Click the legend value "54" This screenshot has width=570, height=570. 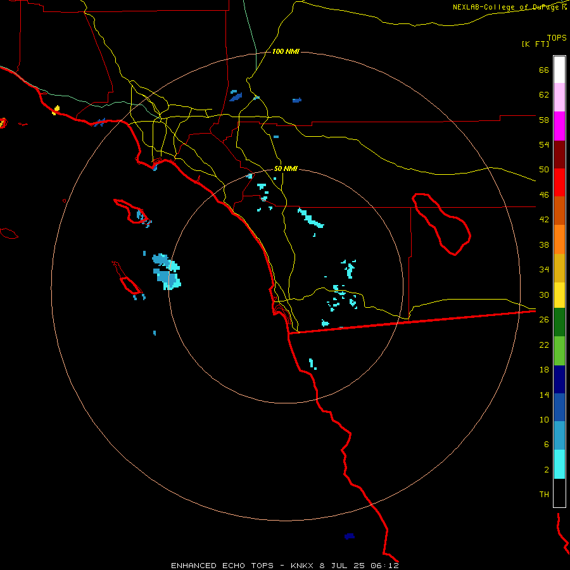544,144
